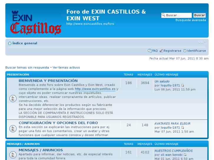
Task: View latest post icon for AVATARES PARA ELEGIR
Action: click(x=183, y=128)
